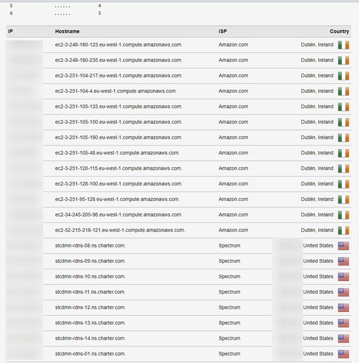
Task: Click Ireland flag in 105-180 hostname row
Action: tap(344, 138)
